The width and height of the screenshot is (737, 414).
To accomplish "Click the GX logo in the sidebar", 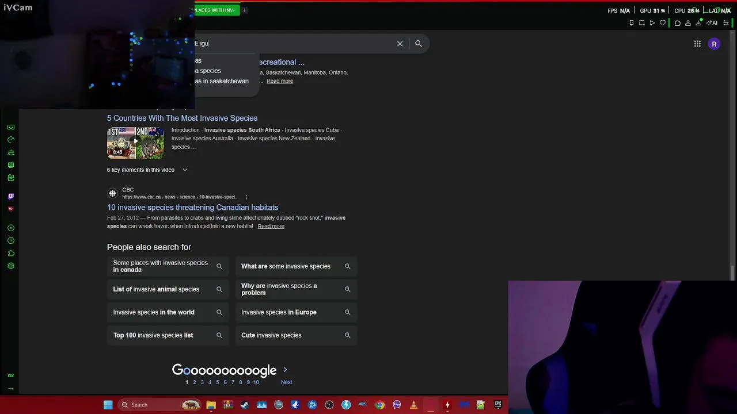I will point(11,375).
